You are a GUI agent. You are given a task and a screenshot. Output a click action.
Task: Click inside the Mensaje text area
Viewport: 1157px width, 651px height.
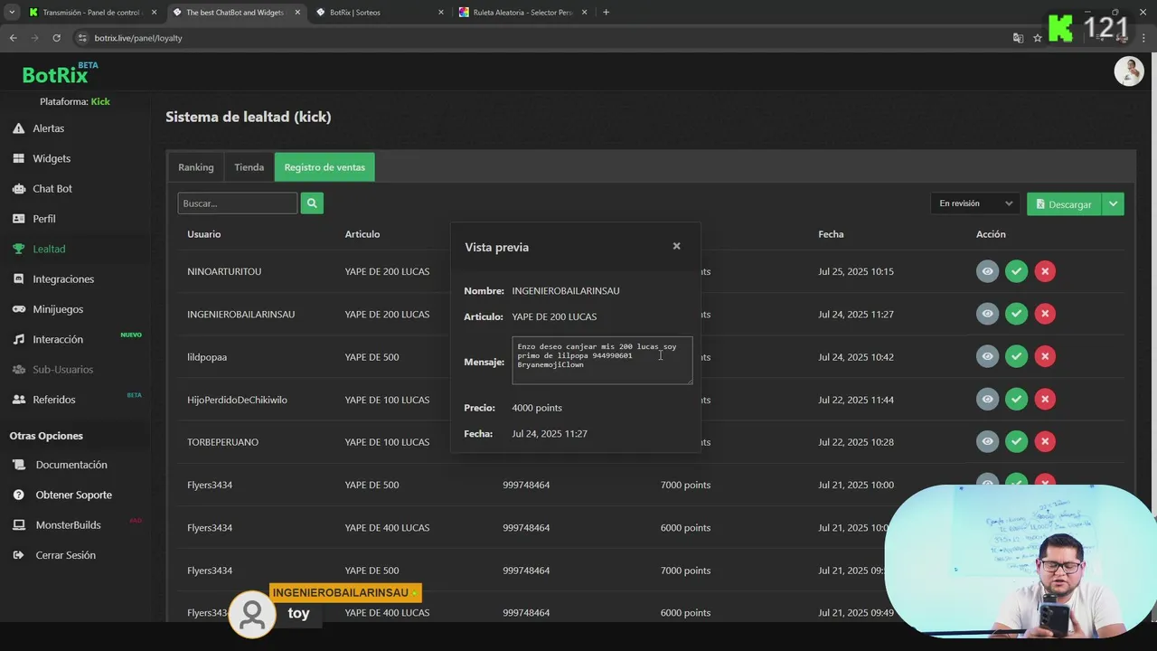[602, 361]
